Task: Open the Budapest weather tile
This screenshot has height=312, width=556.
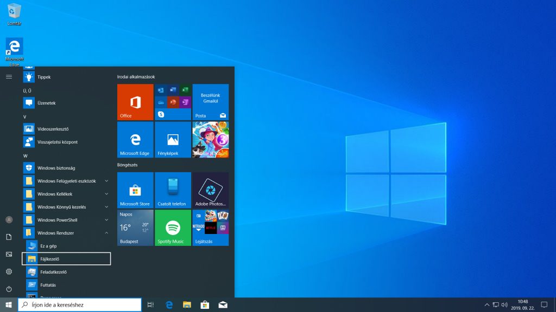Action: [135, 228]
